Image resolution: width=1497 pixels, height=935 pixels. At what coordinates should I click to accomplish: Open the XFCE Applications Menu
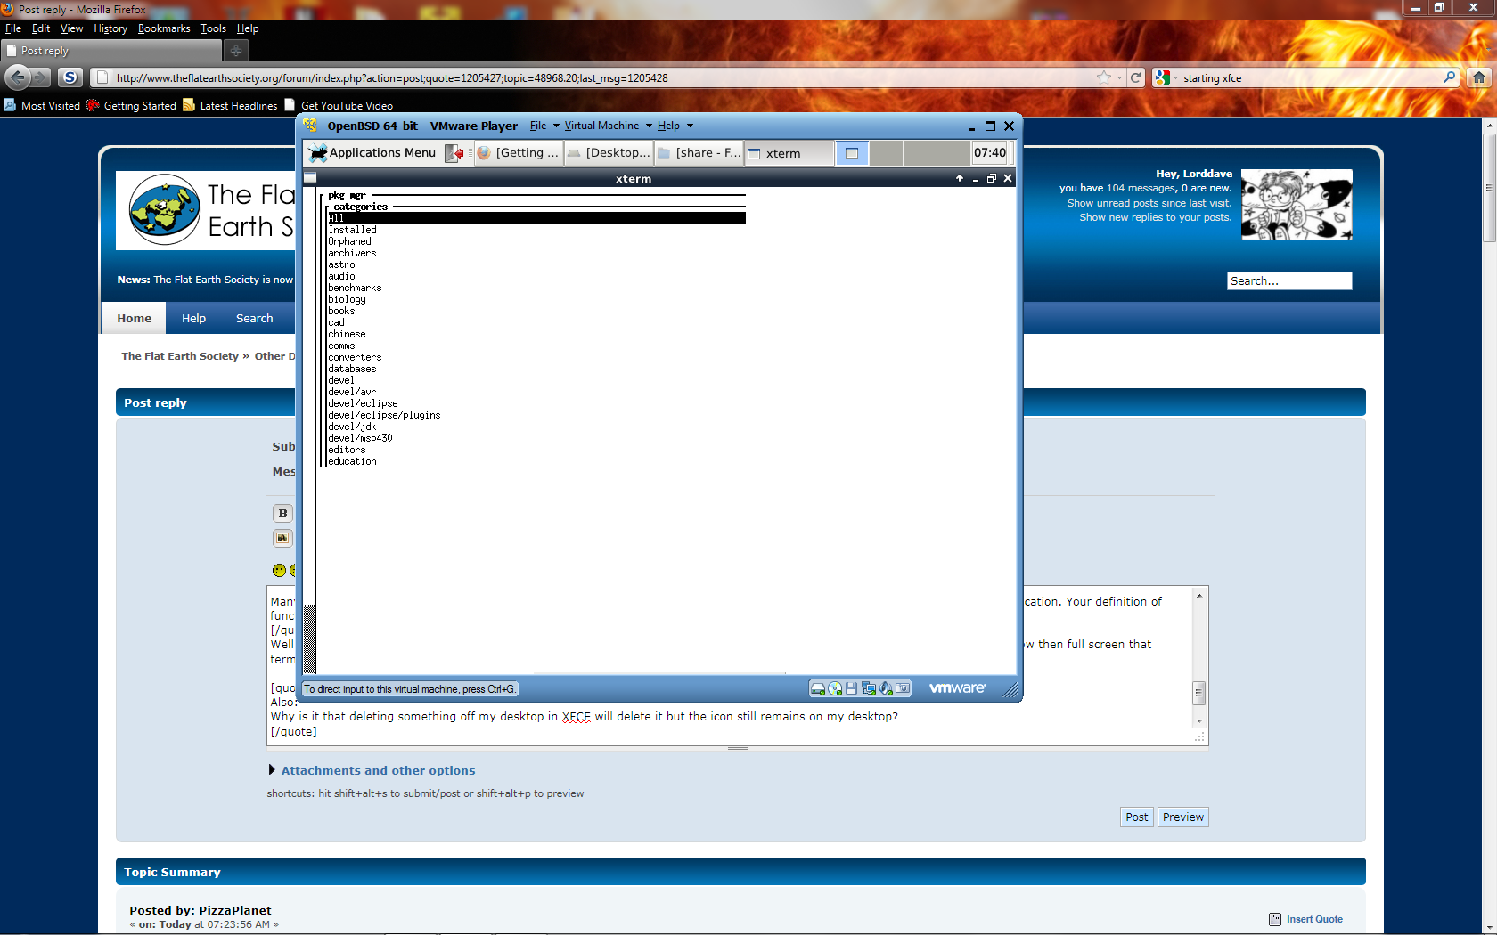(372, 153)
